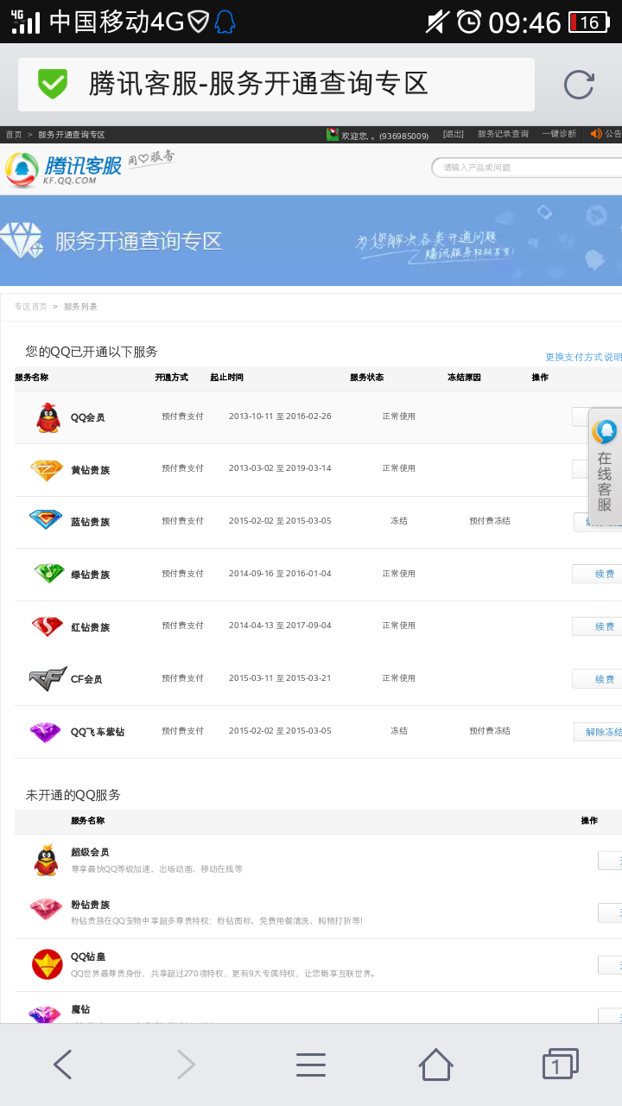Click the 服务状态 column header
This screenshot has width=622, height=1106.
(366, 378)
